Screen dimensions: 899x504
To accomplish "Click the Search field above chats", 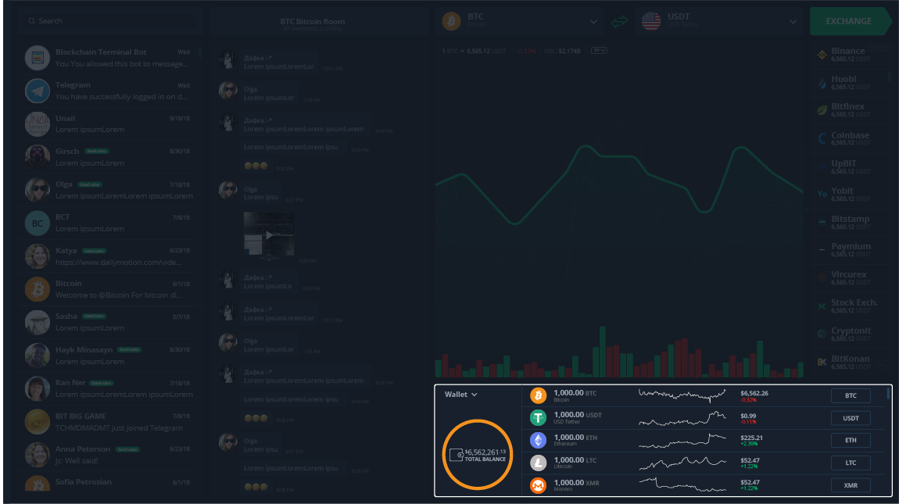I will [109, 21].
